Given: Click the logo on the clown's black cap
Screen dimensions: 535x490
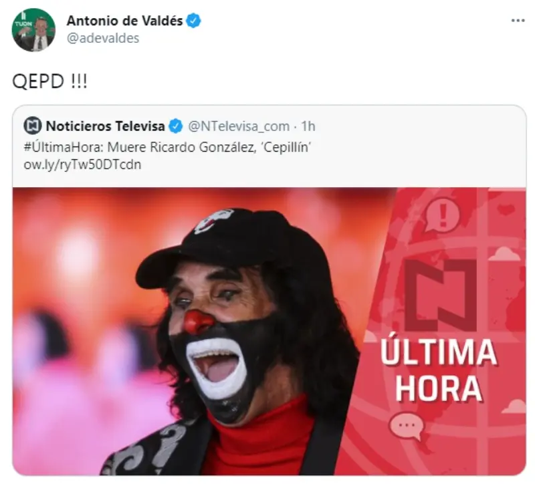Looking at the screenshot, I should 213,222.
